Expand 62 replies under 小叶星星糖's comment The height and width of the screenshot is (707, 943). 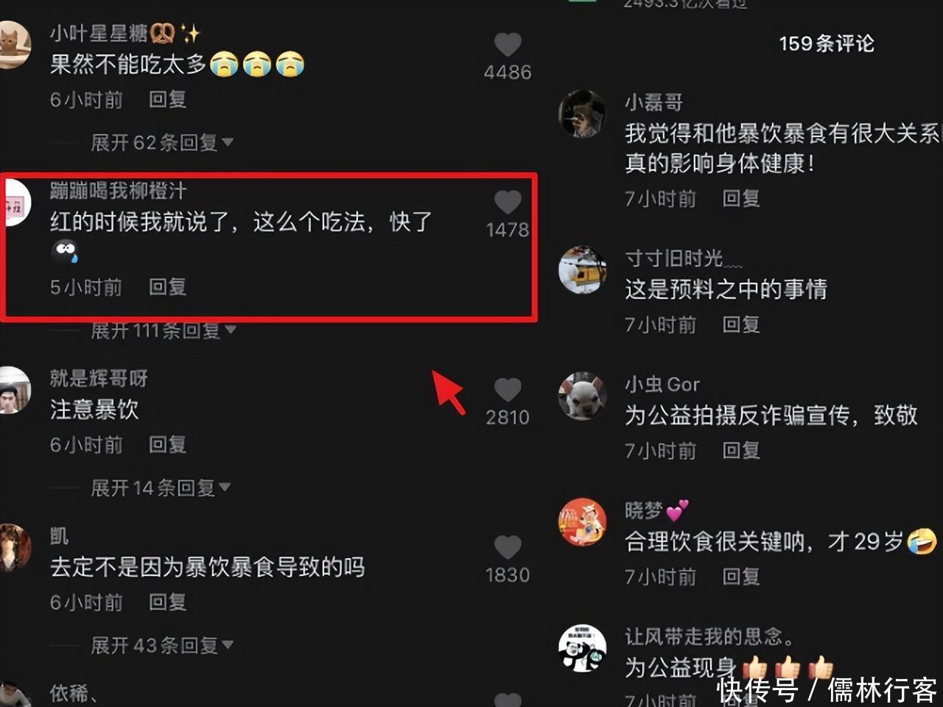161,142
